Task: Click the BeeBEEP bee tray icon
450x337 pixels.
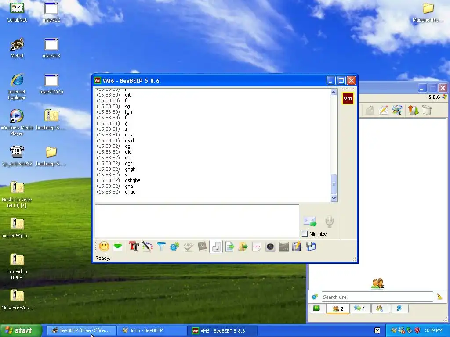Action: pyautogui.click(x=394, y=331)
